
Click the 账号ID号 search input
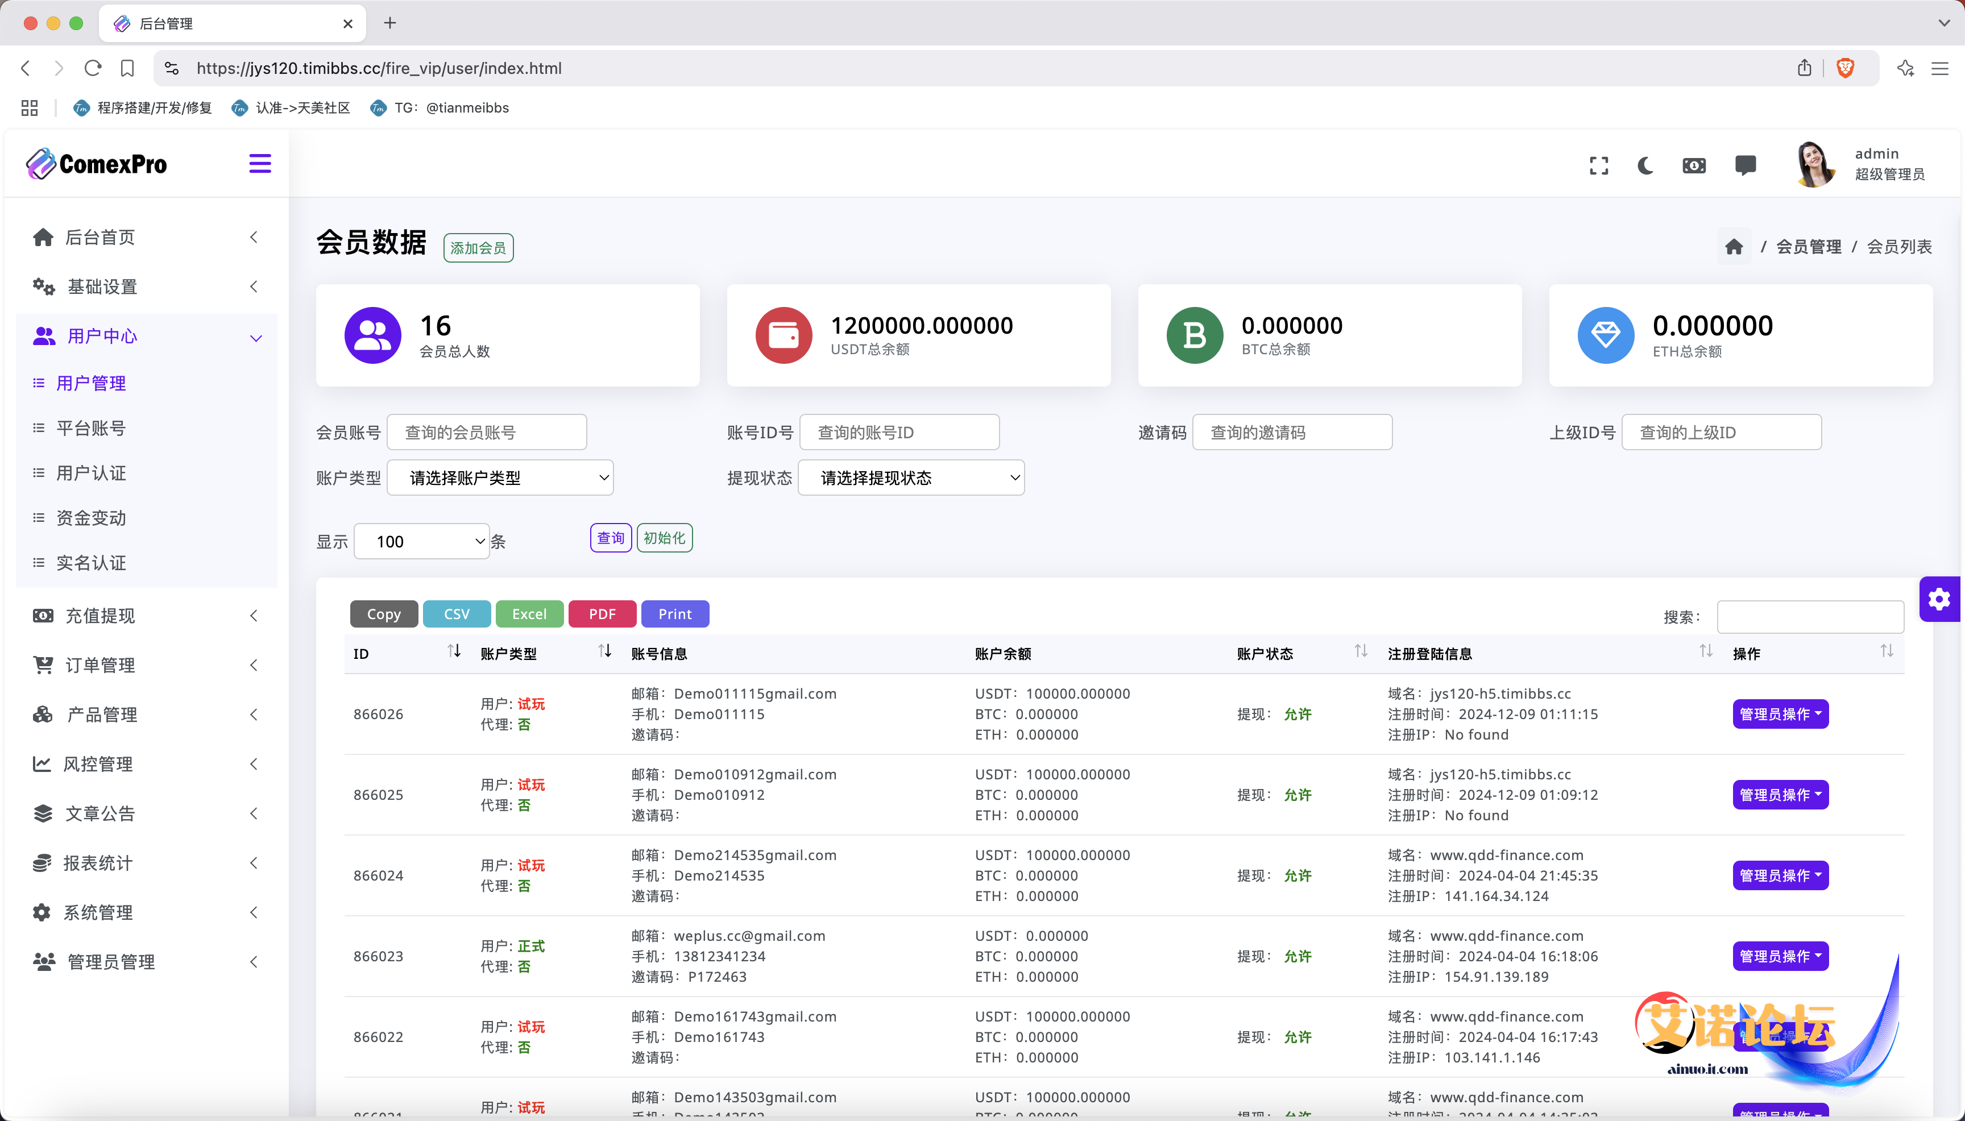[899, 432]
